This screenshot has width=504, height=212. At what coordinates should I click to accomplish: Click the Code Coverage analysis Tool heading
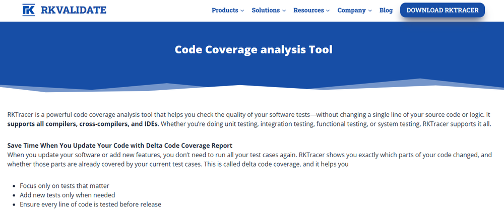point(254,50)
